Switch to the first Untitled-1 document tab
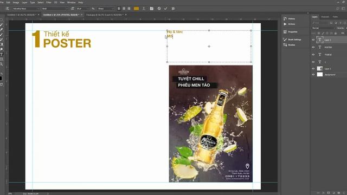This screenshot has height=195, width=347. pos(21,15)
